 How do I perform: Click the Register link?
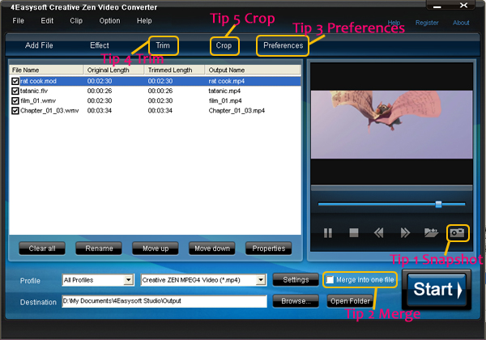click(427, 23)
